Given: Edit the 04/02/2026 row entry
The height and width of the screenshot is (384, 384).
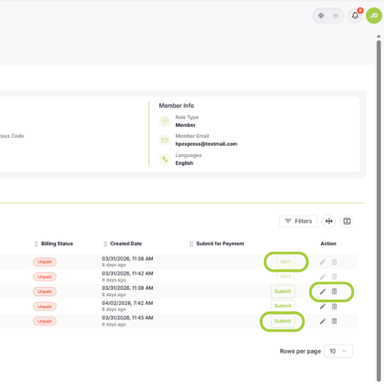Looking at the screenshot, I should pos(323,307).
